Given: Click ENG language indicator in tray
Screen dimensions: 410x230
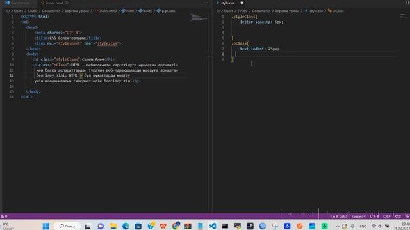Looking at the screenshot, I should tap(363, 226).
